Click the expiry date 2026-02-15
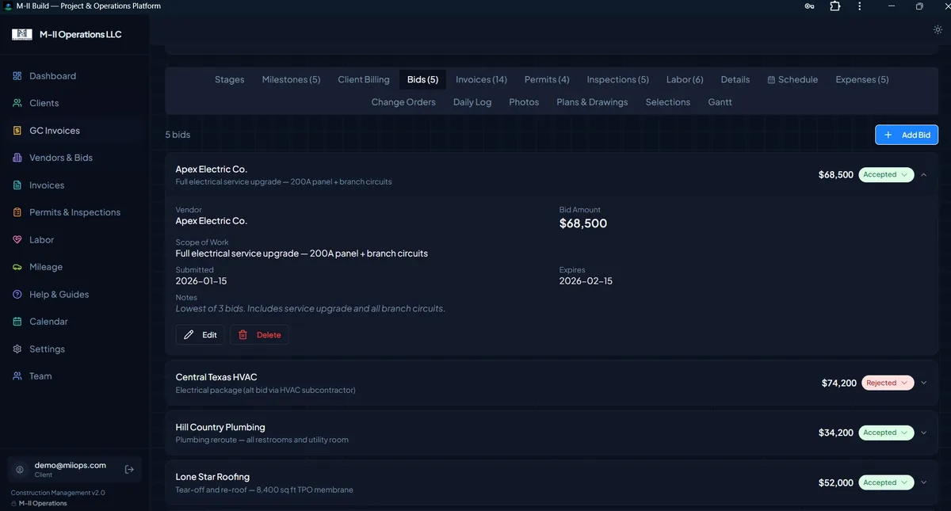Image resolution: width=951 pixels, height=511 pixels. tap(586, 281)
